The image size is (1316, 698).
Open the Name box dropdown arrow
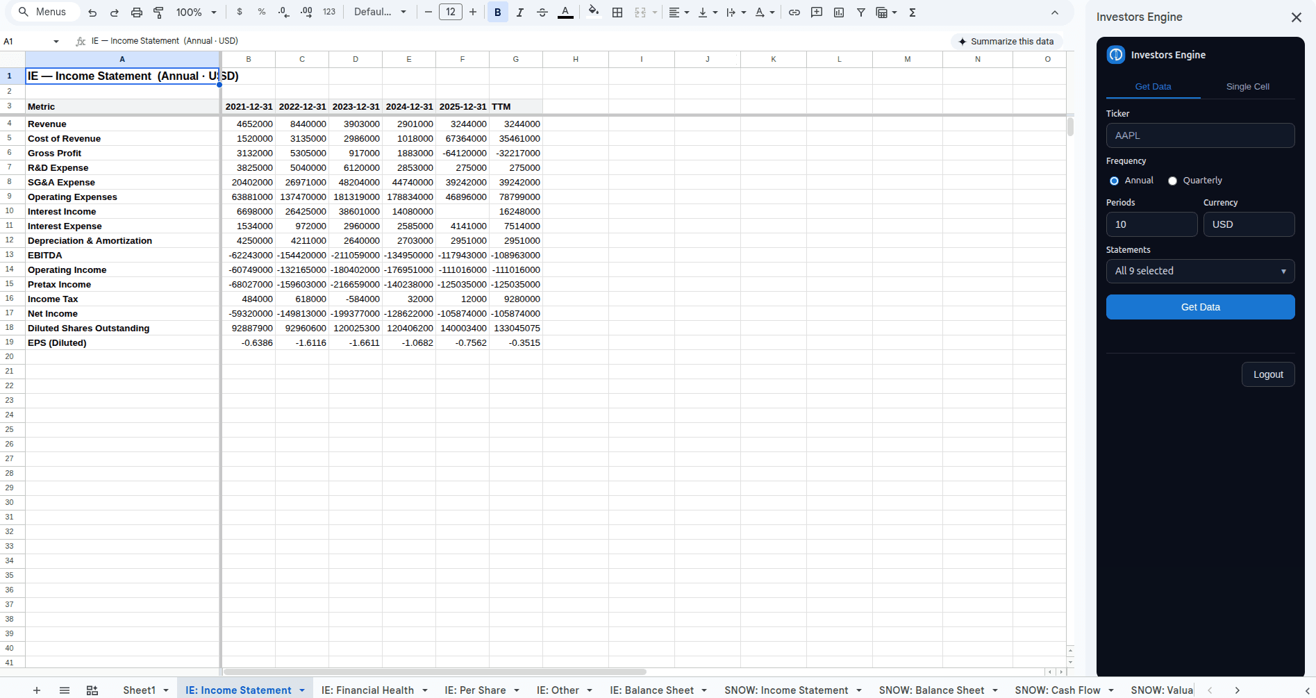(56, 42)
